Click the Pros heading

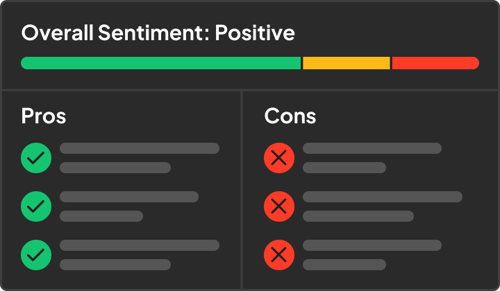point(44,116)
